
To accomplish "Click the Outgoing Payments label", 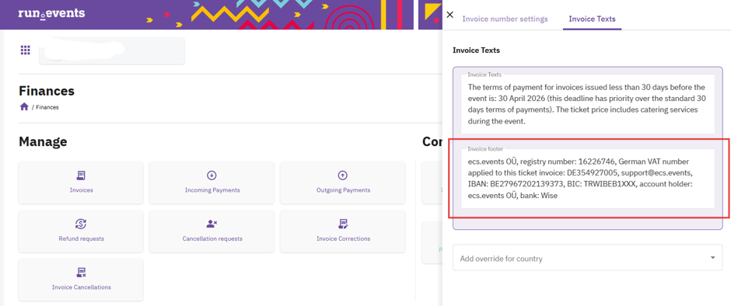I will pos(343,190).
